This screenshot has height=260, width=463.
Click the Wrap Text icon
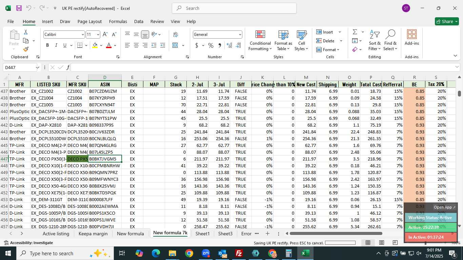(x=175, y=35)
